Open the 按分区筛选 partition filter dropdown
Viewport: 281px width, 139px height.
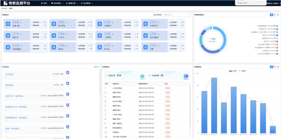point(177,15)
